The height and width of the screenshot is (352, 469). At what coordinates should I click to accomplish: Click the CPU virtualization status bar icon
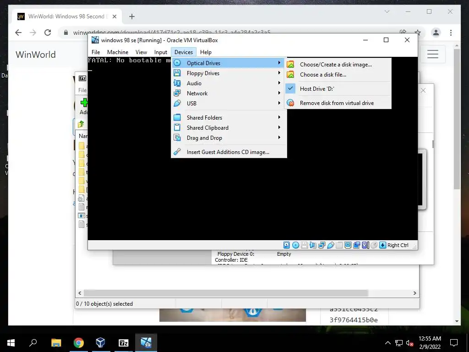pos(365,245)
